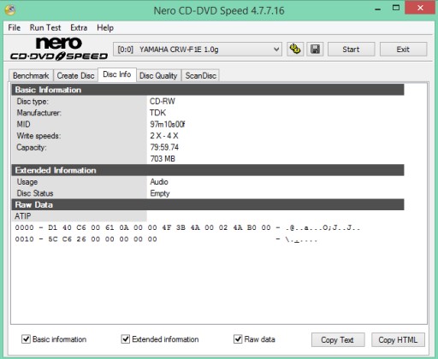Uncheck the Basic information checkbox
Image resolution: width=438 pixels, height=359 pixels.
pos(26,339)
